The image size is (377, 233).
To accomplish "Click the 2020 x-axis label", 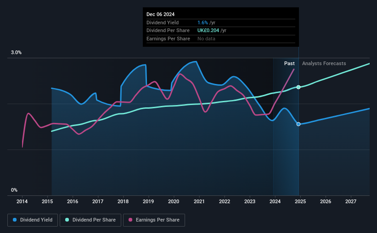I will [174, 201].
